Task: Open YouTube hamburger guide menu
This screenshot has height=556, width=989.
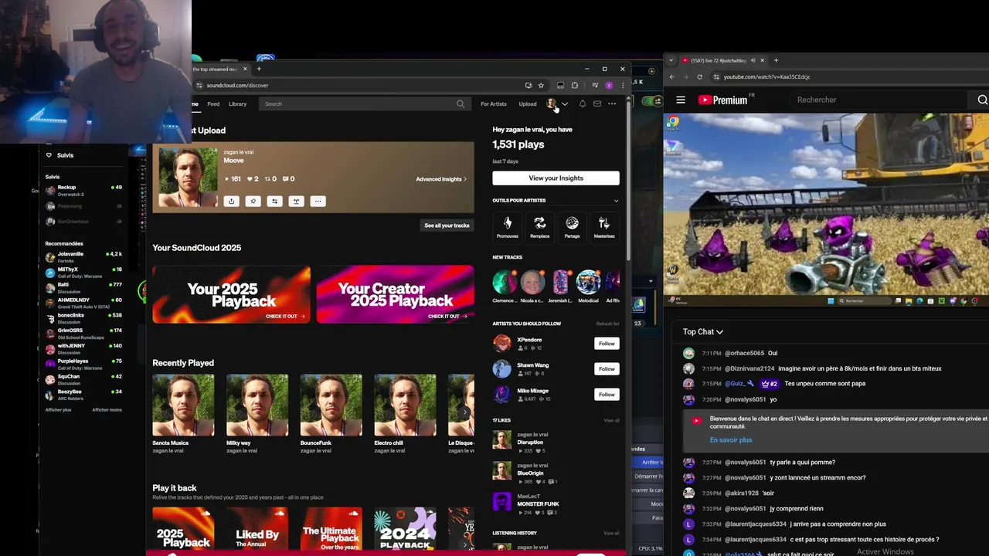Action: tap(681, 100)
